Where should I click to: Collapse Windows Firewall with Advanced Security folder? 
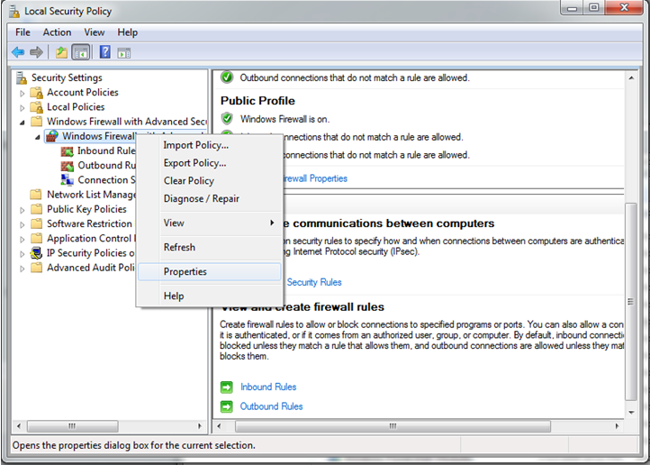(23, 123)
